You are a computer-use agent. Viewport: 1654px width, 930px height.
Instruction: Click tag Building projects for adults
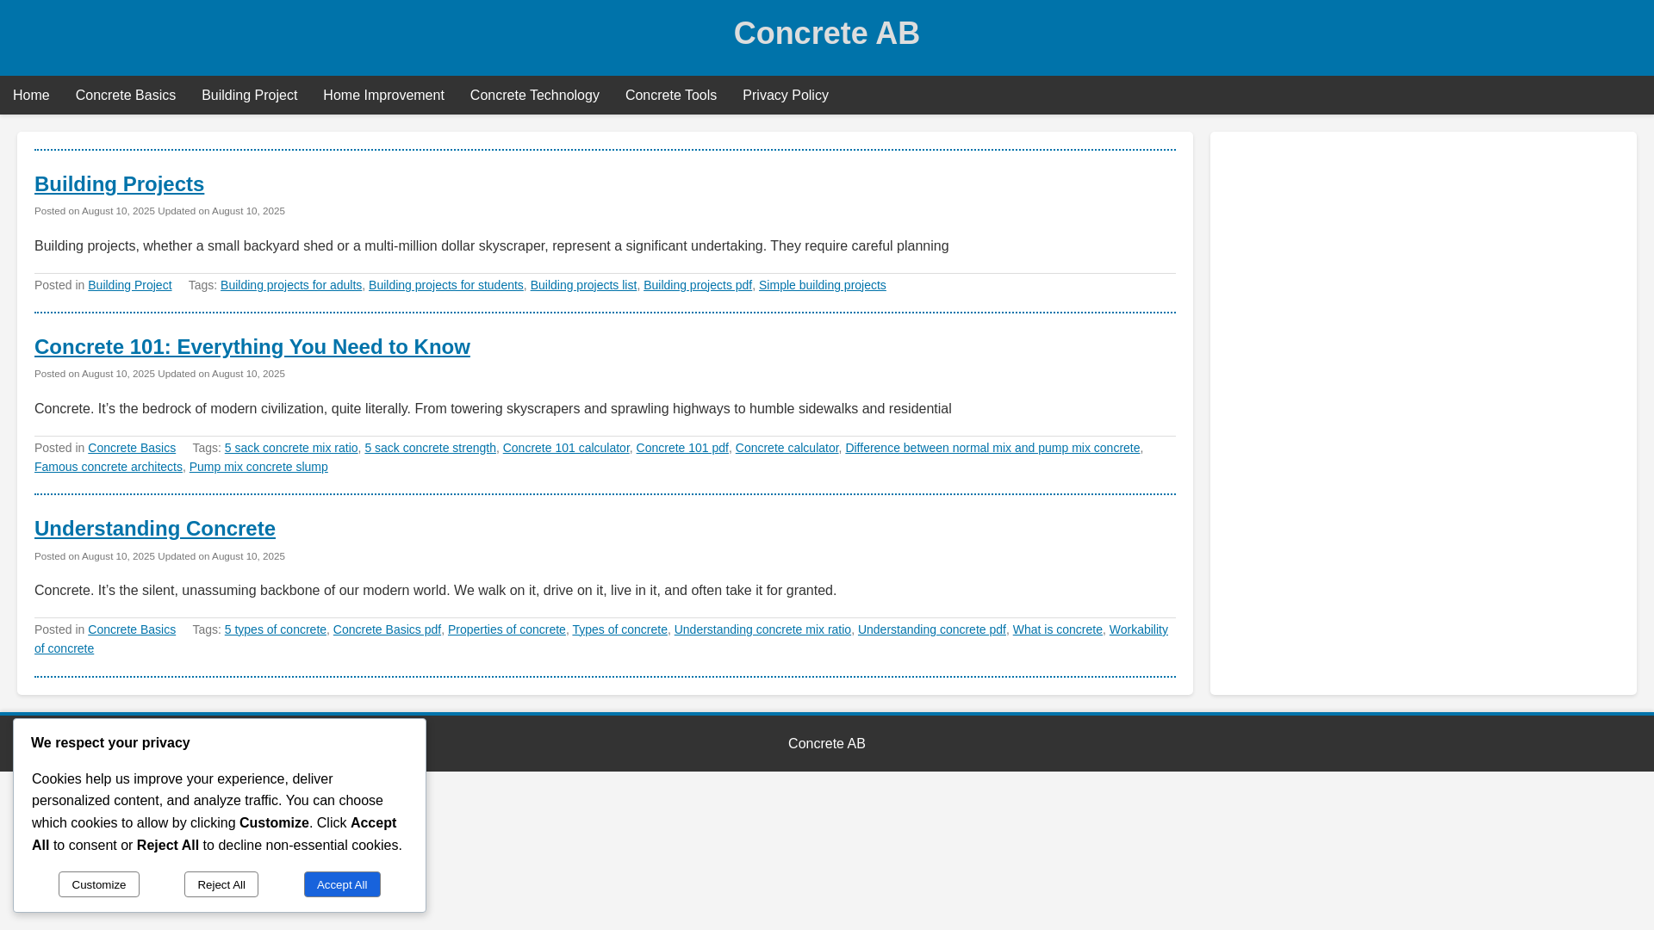(x=291, y=285)
